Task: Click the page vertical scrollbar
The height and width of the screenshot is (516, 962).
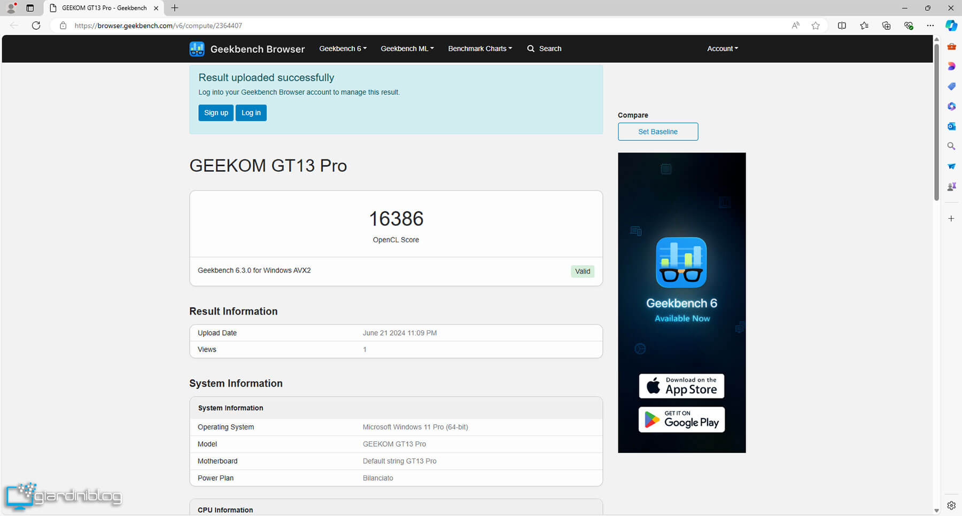Action: pos(936,123)
